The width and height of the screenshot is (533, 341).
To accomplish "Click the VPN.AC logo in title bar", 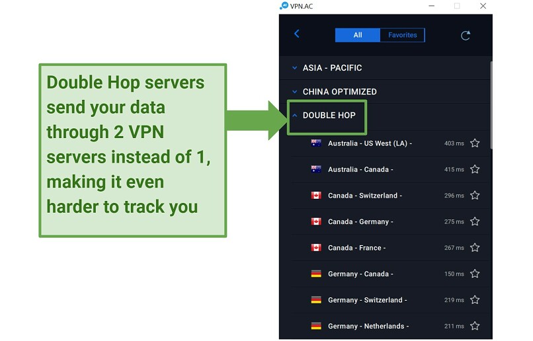I will pos(284,6).
